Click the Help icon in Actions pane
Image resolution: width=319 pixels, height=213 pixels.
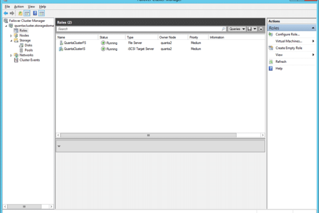[271, 68]
